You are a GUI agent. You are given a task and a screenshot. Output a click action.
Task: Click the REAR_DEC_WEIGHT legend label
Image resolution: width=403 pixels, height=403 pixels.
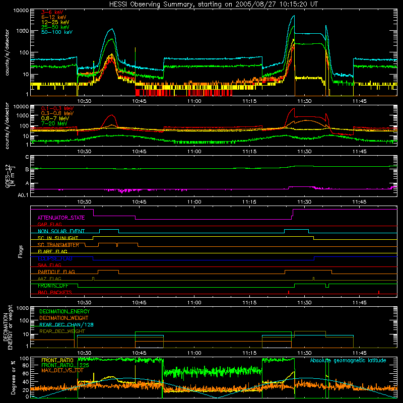click(x=62, y=331)
